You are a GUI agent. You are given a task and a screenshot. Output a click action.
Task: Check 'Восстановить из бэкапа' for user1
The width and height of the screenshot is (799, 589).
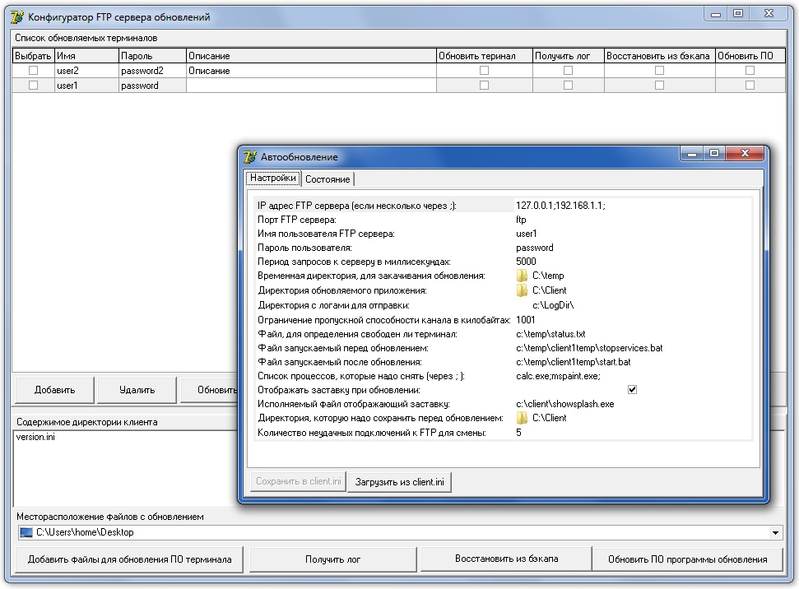[x=659, y=85]
